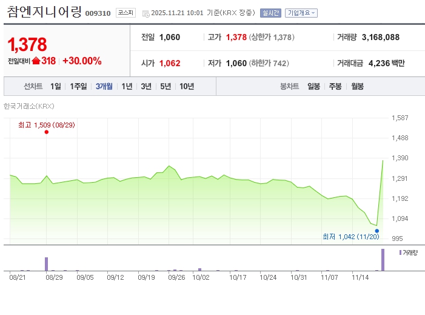This screenshot has height=315, width=425.
Task: Click the 코스피 market badge
Action: (125, 12)
